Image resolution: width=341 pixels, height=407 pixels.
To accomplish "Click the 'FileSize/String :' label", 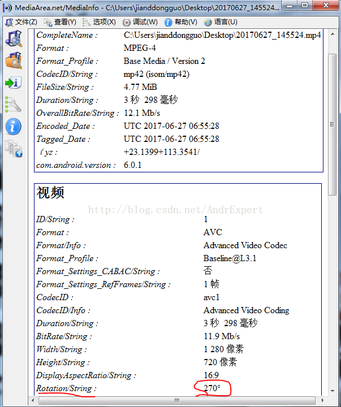I will coord(64,87).
